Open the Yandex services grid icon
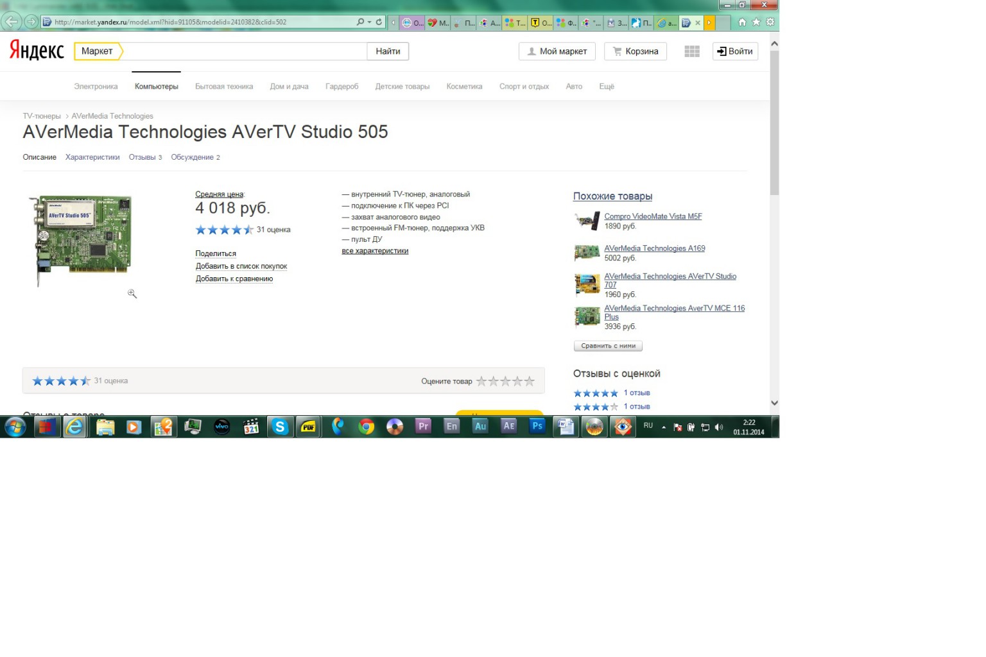Screen dimensions: 986x657 click(x=692, y=51)
